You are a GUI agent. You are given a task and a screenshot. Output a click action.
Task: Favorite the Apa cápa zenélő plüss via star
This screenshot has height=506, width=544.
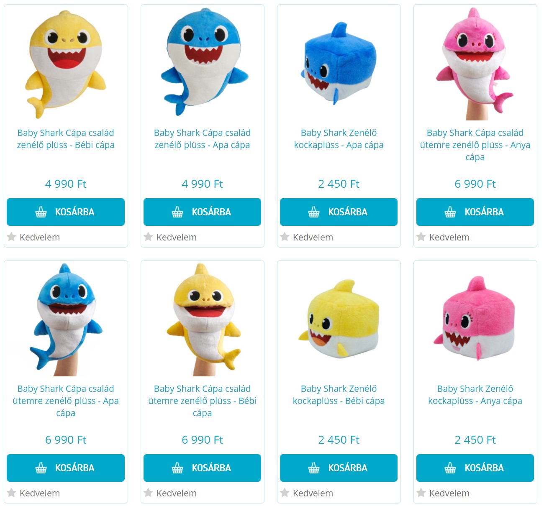pyautogui.click(x=148, y=237)
